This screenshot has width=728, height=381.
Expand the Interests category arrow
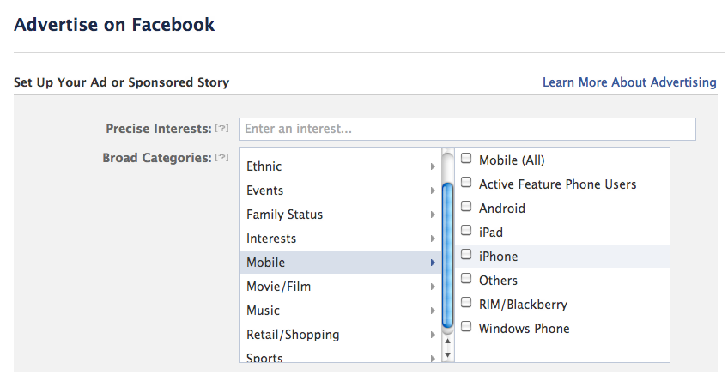(x=433, y=239)
